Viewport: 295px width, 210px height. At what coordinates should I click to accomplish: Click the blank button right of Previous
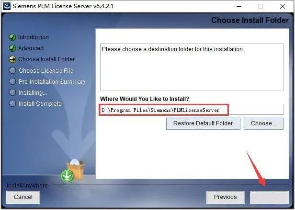[x=269, y=197]
